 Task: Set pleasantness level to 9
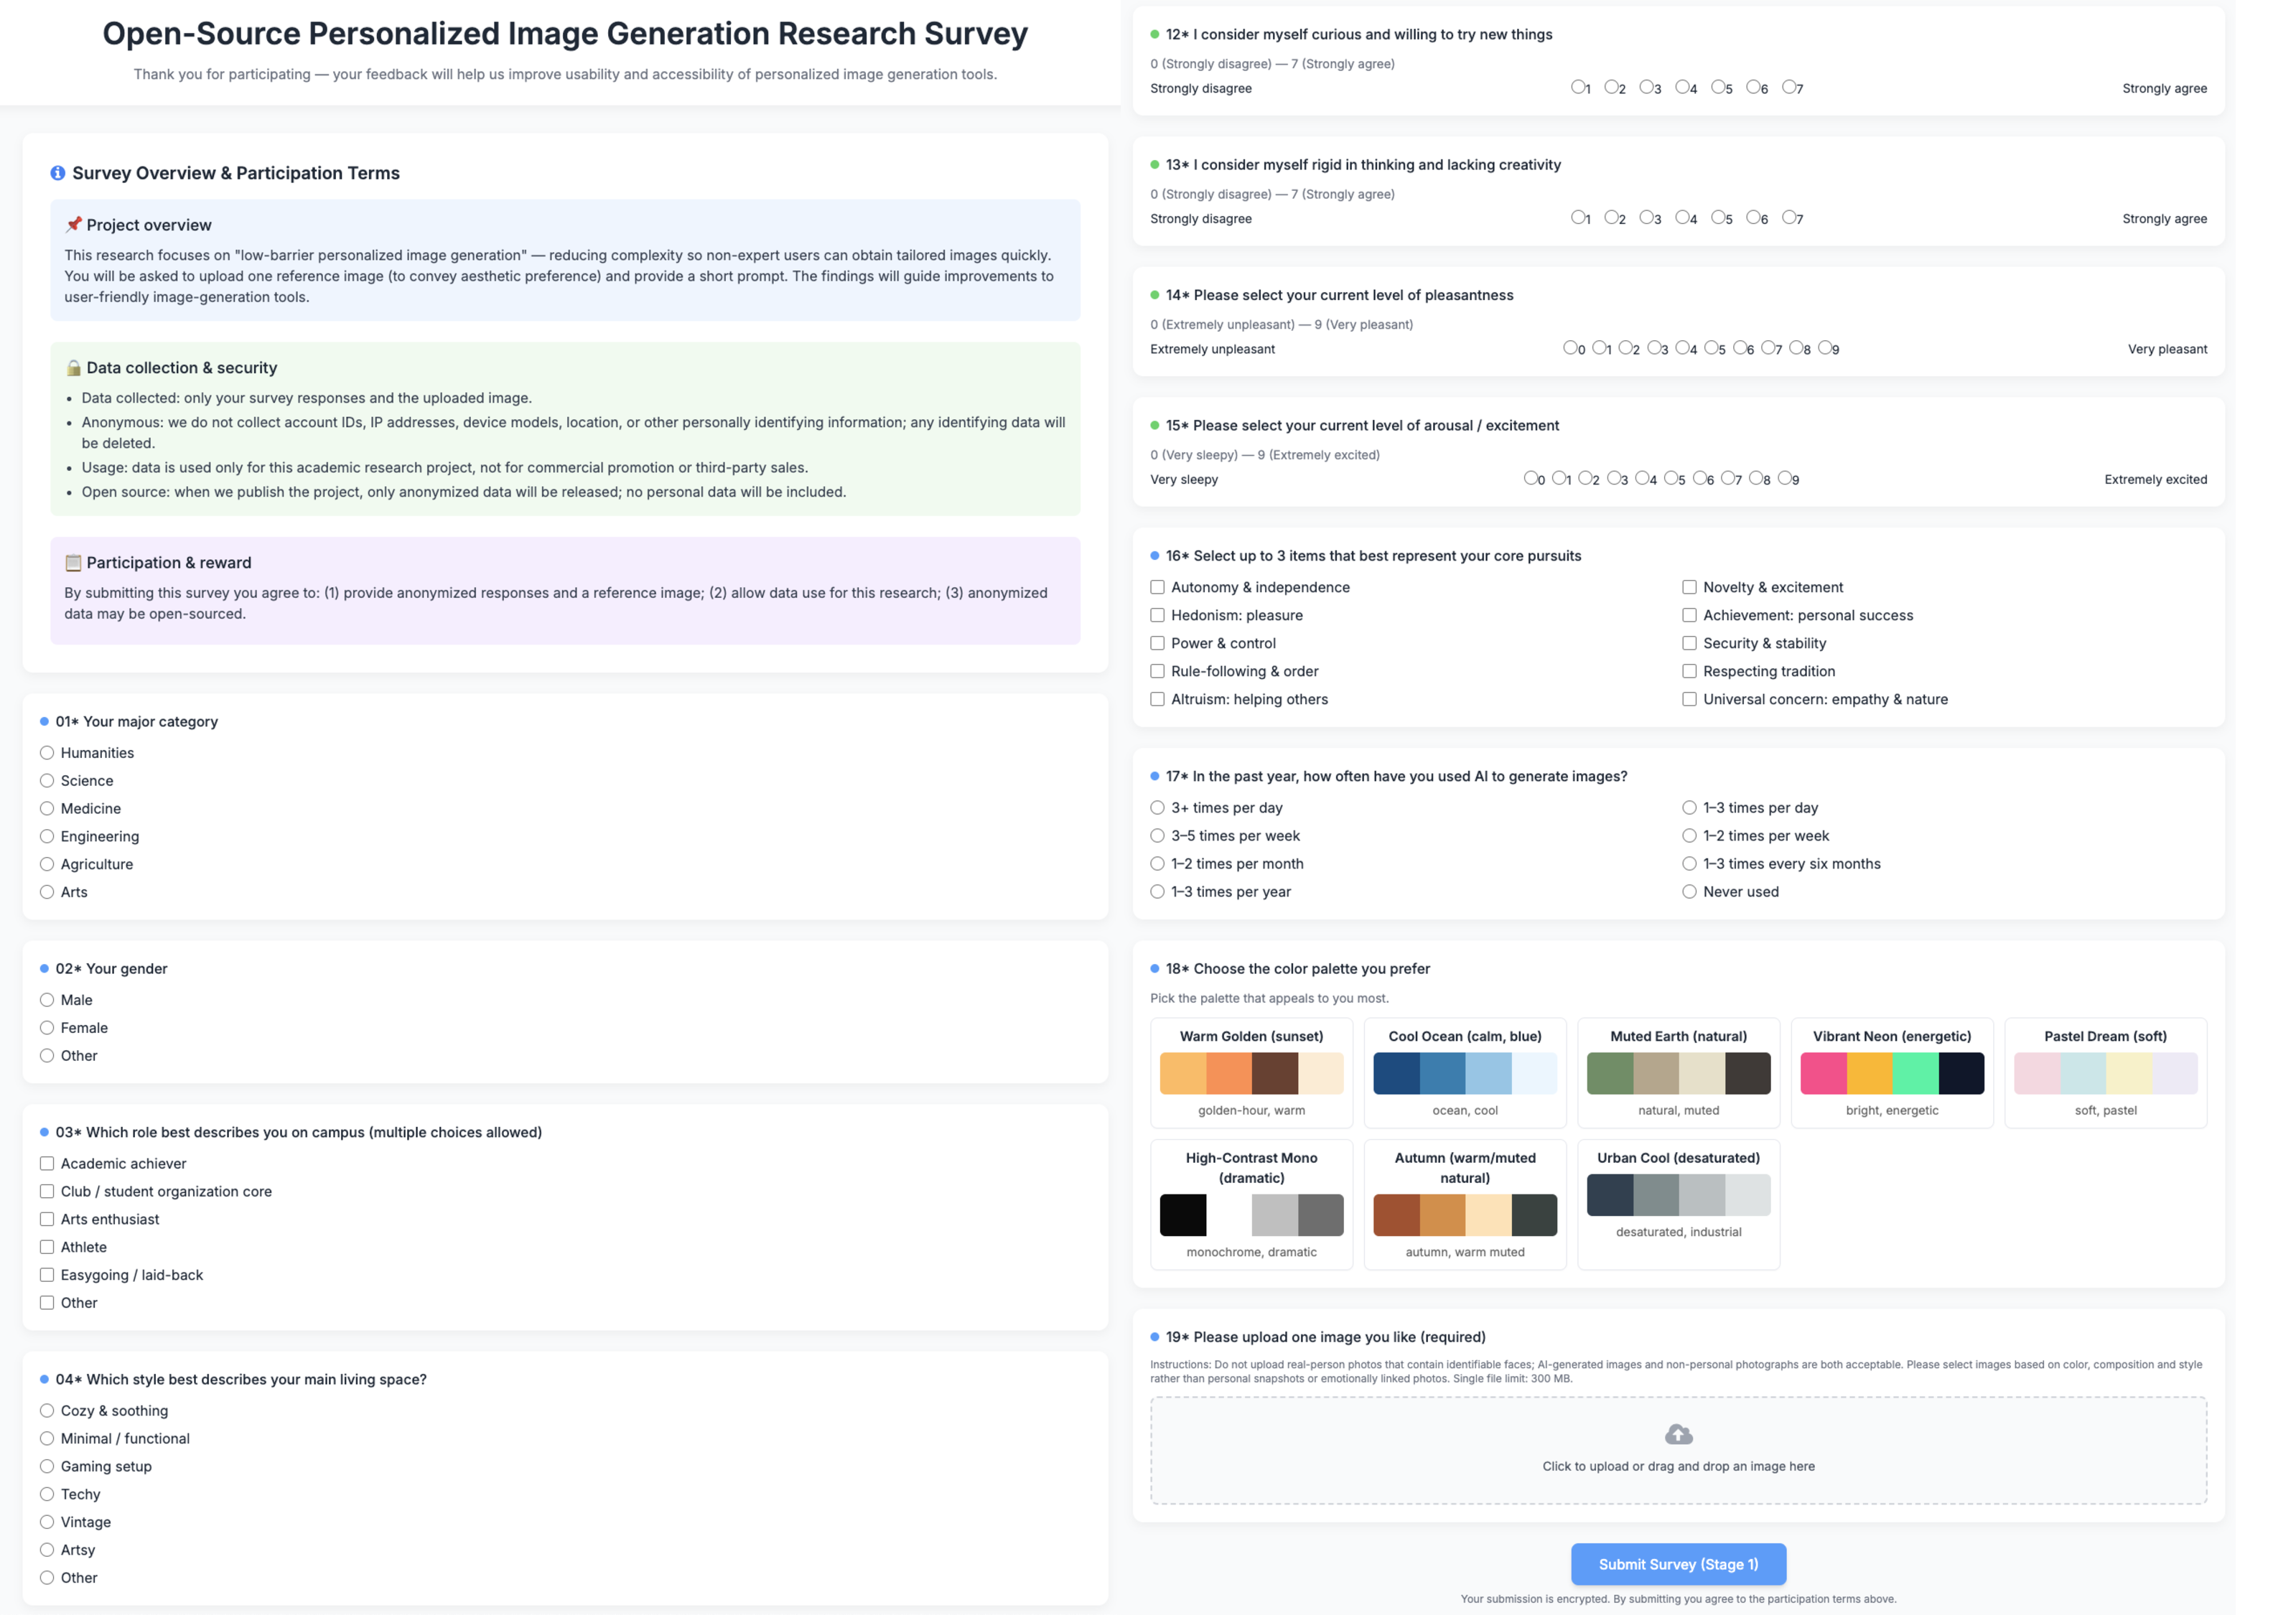pos(1825,348)
